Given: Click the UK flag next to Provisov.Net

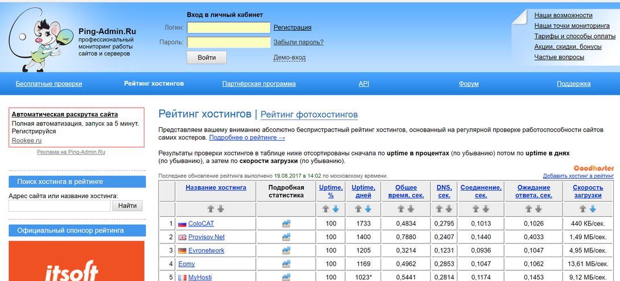Looking at the screenshot, I should [182, 237].
